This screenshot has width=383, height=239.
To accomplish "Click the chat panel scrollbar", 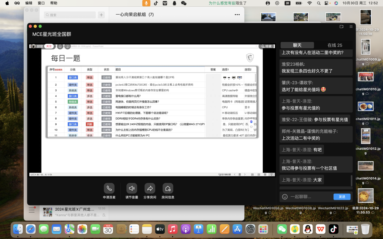I will click(352, 181).
